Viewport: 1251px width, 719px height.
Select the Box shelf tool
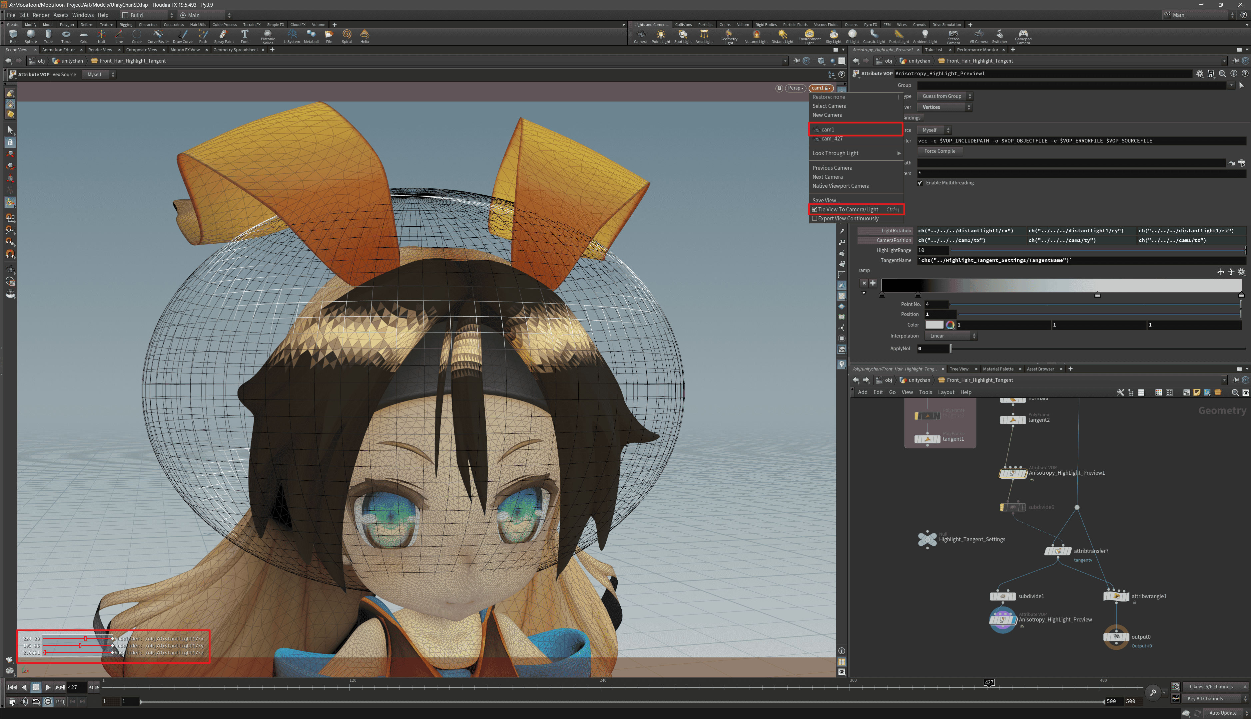[13, 36]
